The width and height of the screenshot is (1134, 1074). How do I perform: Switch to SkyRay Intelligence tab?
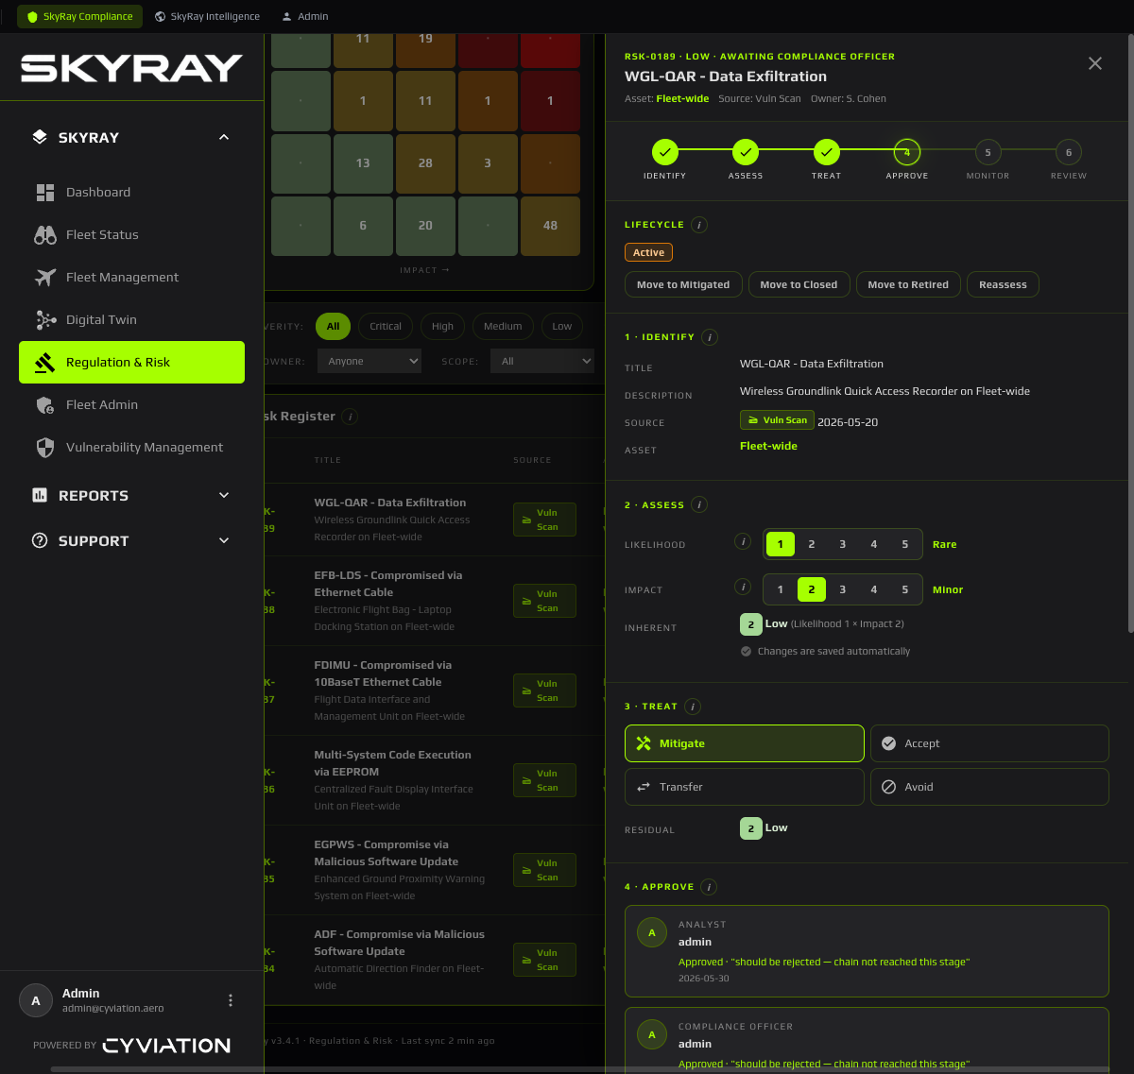tap(208, 16)
